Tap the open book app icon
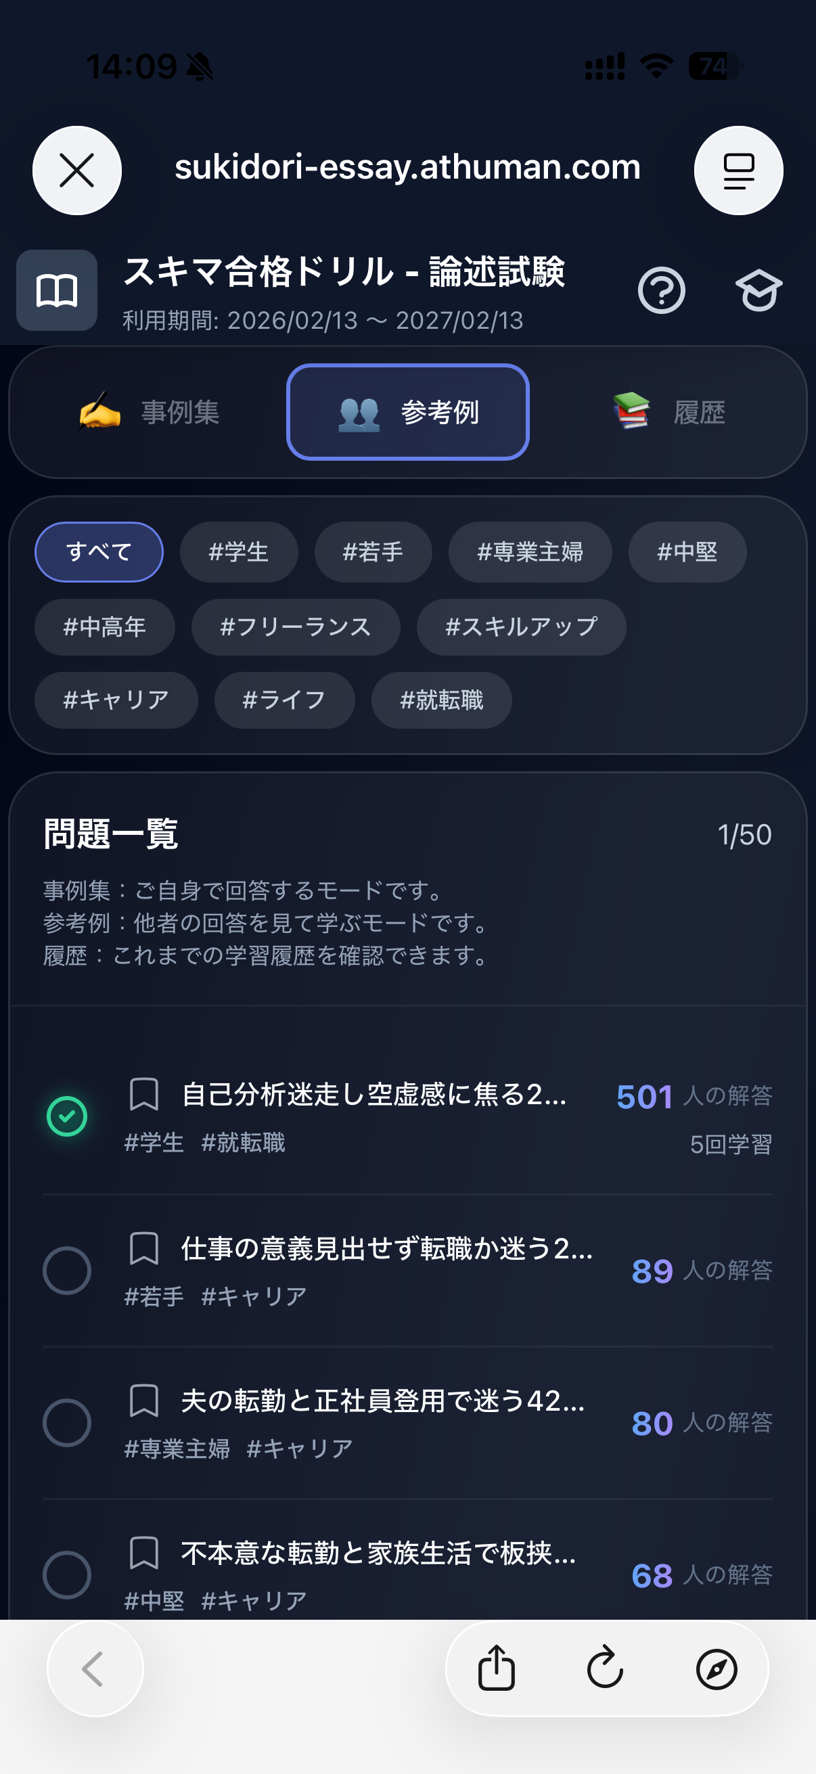 56,291
